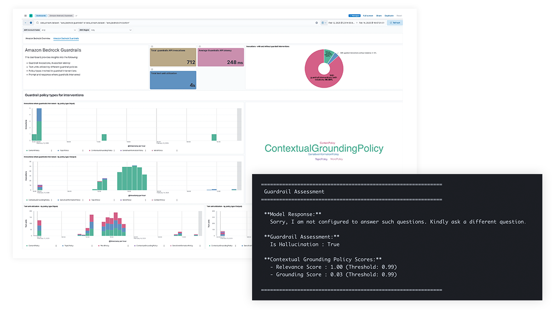The image size is (552, 310).
Task: Open query bar options icon beside date picker
Action: tap(316, 23)
